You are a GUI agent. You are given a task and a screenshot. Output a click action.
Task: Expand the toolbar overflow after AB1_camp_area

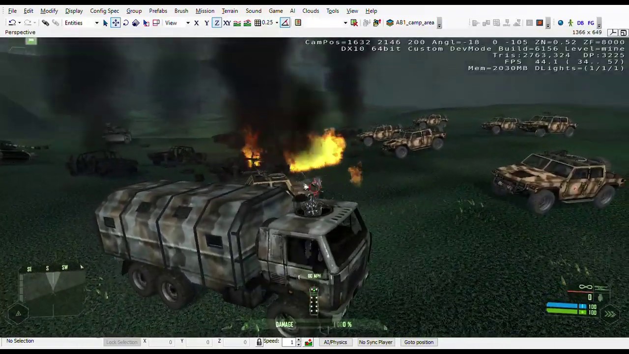(x=439, y=24)
